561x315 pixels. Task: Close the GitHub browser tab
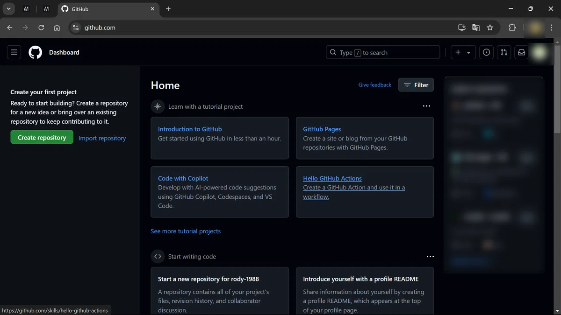point(152,9)
